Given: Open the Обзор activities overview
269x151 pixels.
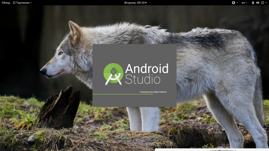Looking at the screenshot, I should (x=6, y=3).
